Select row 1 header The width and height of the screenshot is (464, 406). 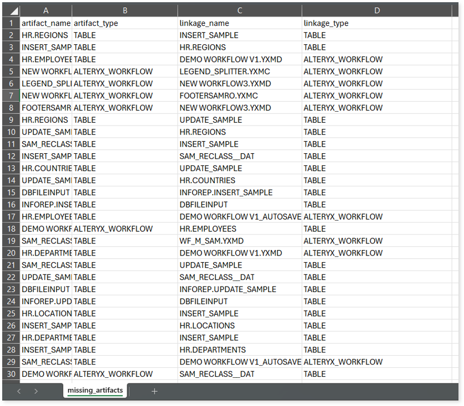(x=11, y=23)
